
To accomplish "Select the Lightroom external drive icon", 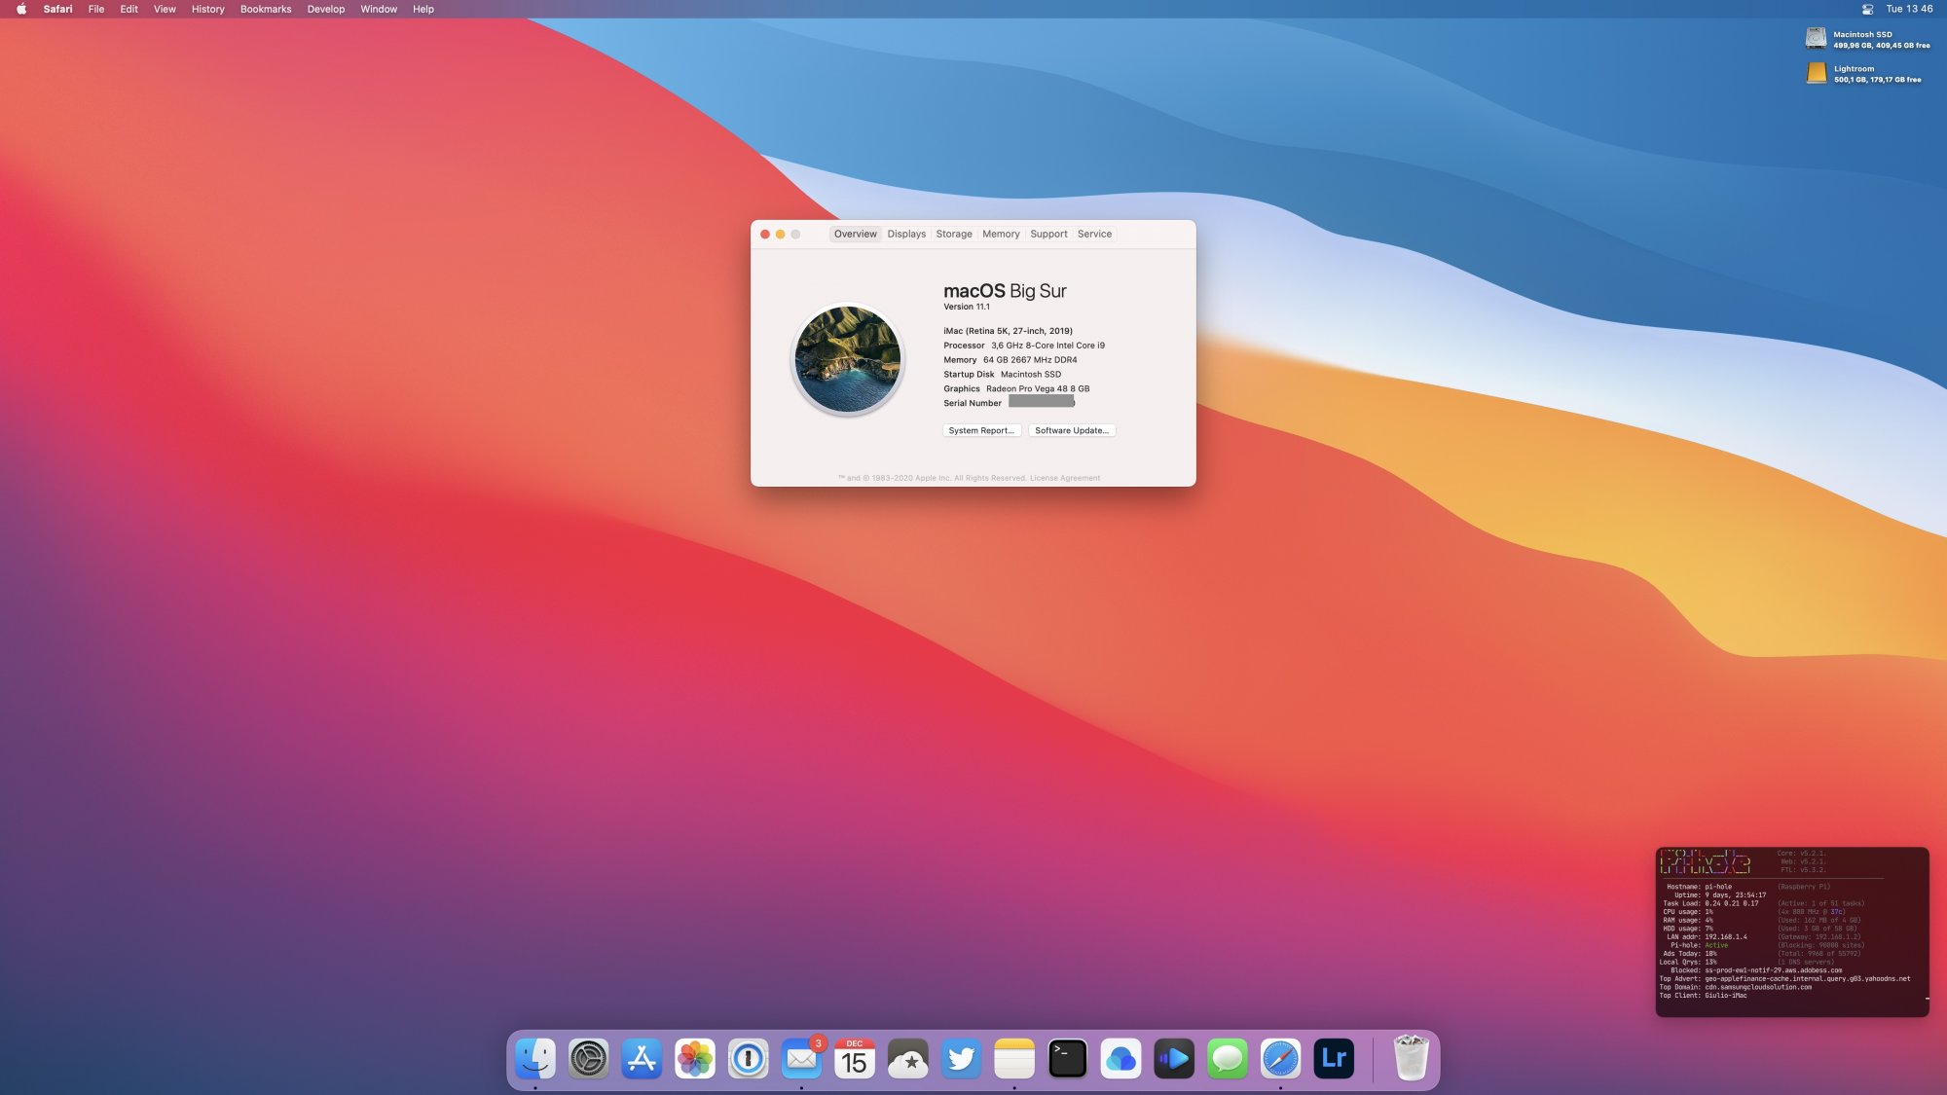I will pyautogui.click(x=1817, y=73).
